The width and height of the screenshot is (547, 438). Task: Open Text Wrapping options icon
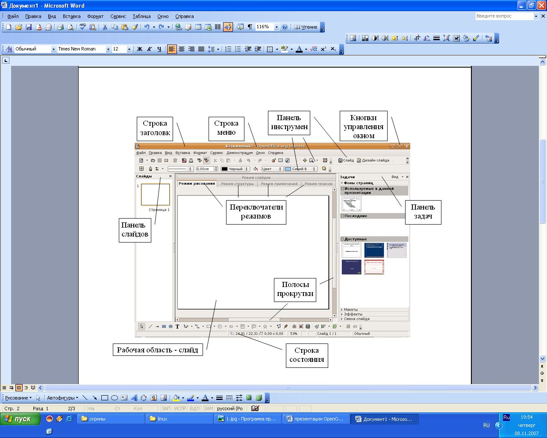coord(456,38)
